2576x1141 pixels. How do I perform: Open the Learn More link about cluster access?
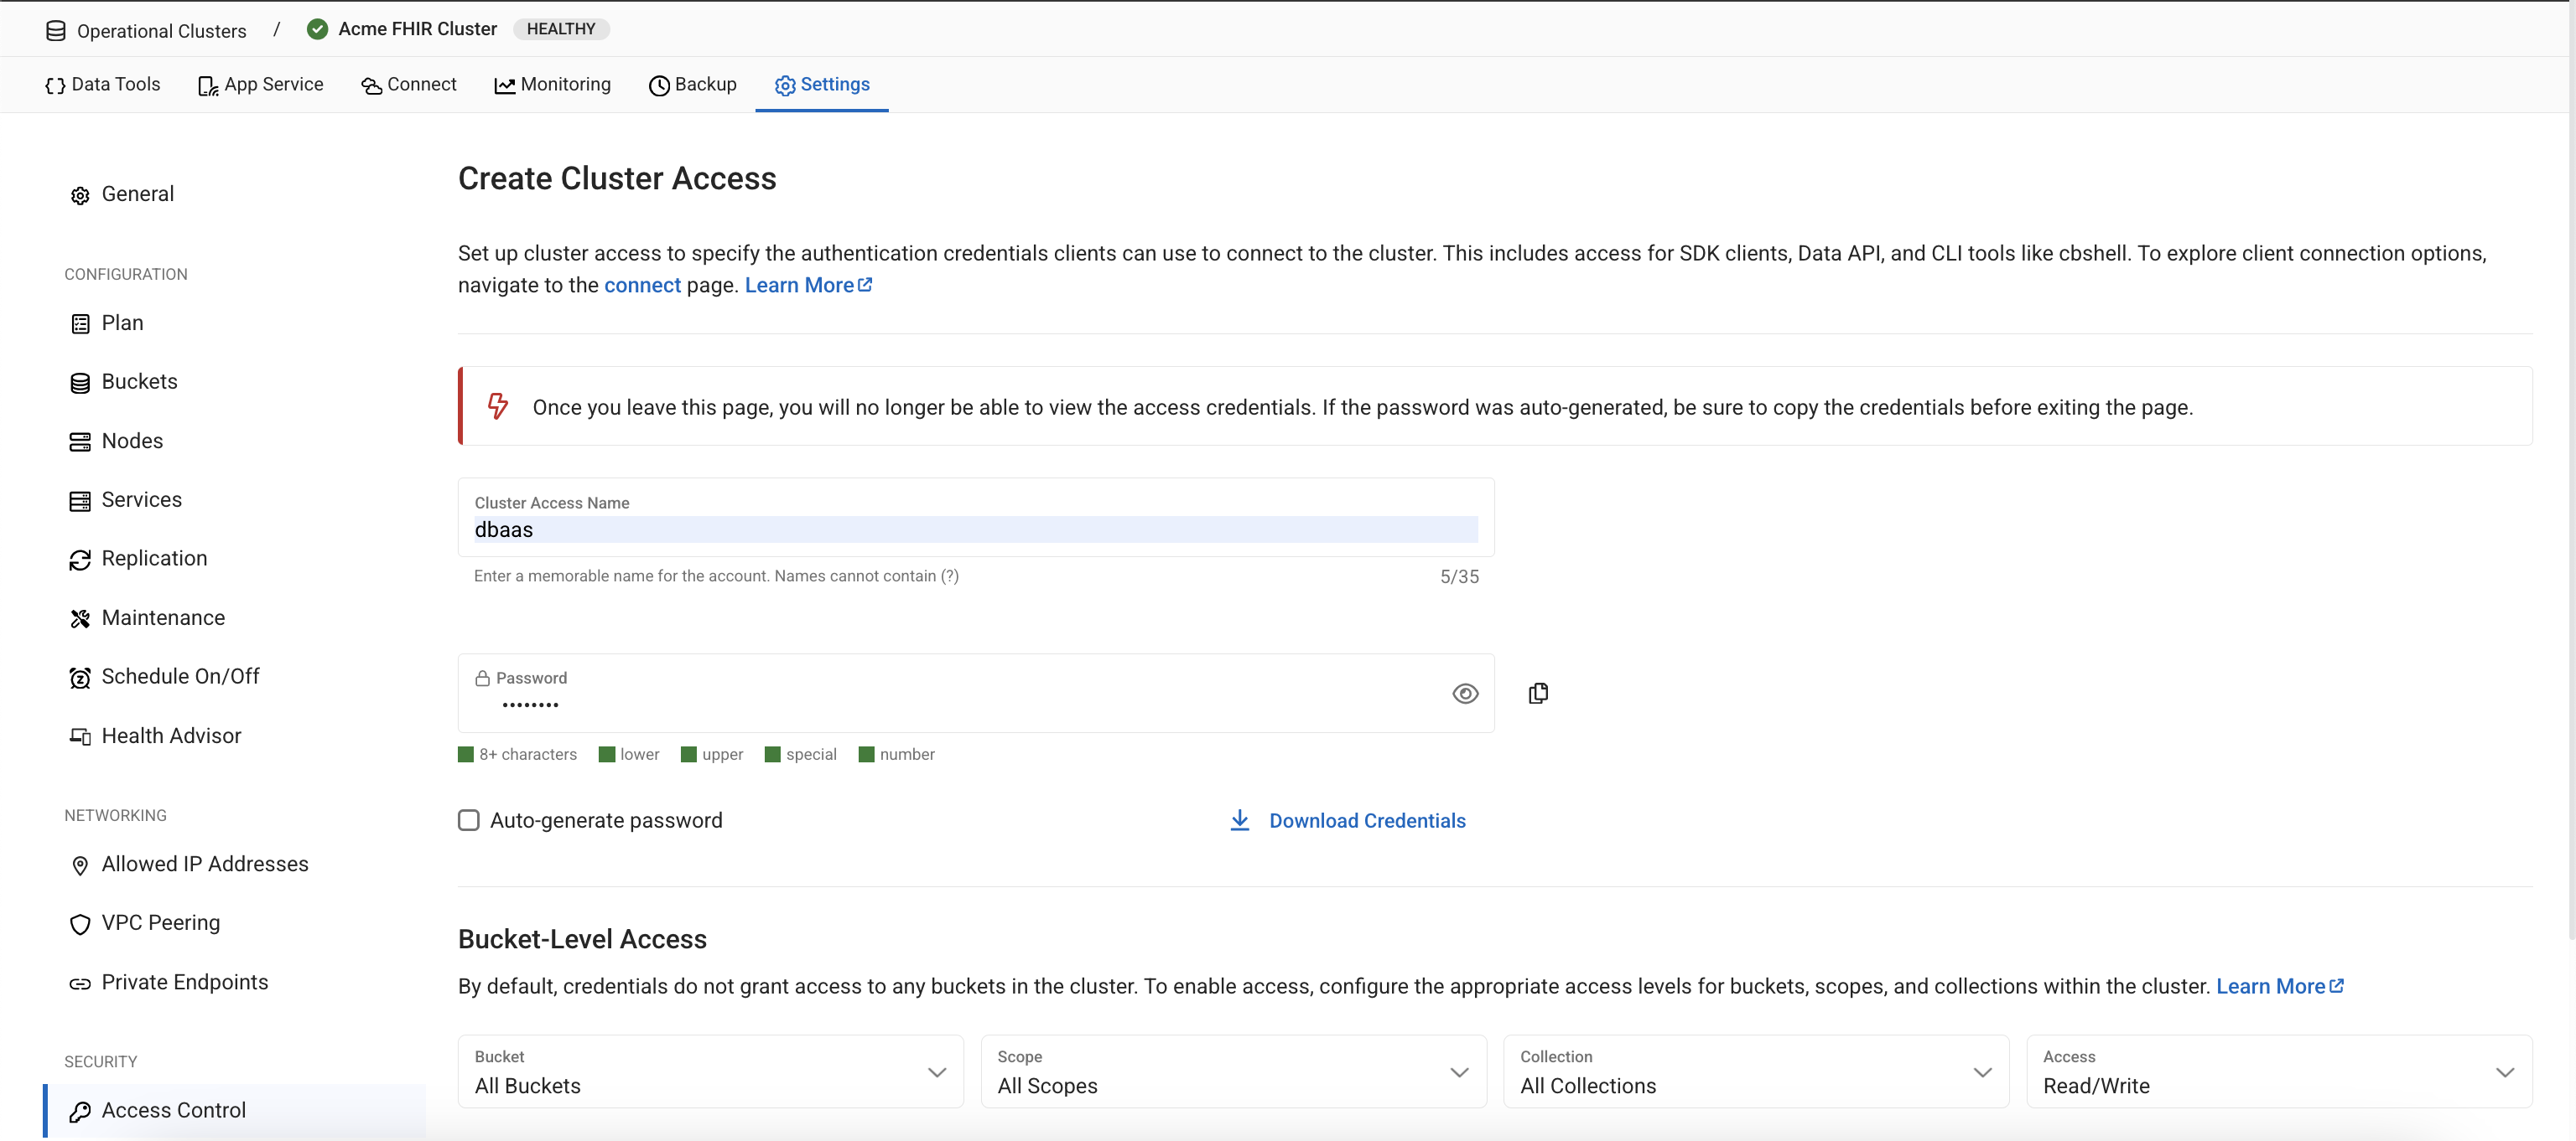801,285
